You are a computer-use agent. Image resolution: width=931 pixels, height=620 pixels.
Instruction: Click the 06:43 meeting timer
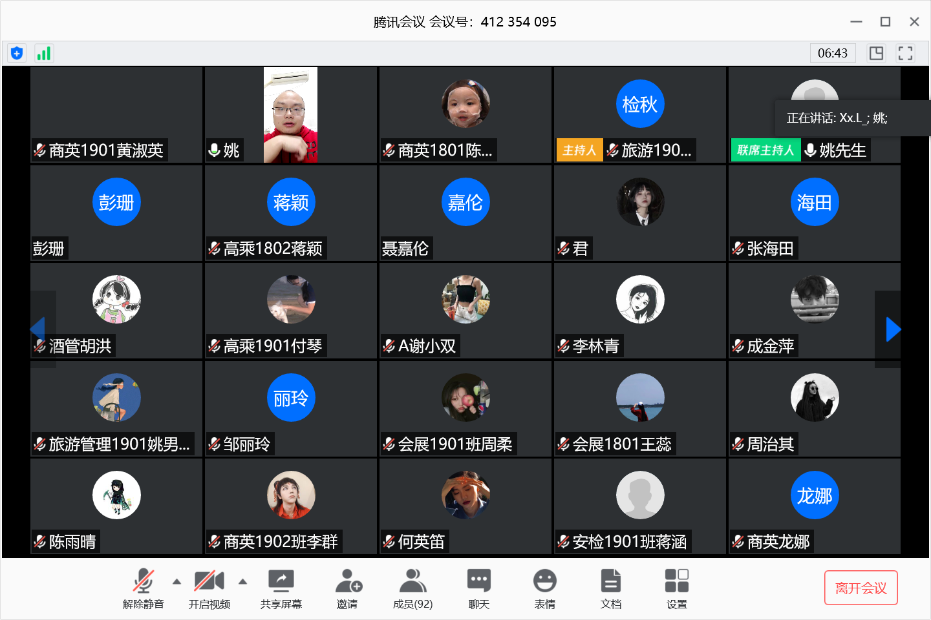click(832, 53)
